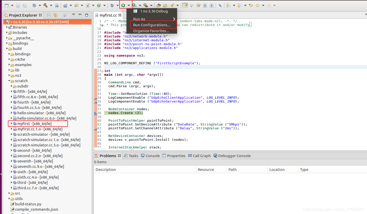Toggle Show Whitespace Characters pilcrow button
This screenshot has width=367, height=214.
212,5
